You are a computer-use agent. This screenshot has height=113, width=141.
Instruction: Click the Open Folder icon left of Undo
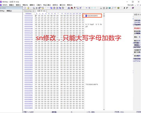pyautogui.click(x=43, y=8)
